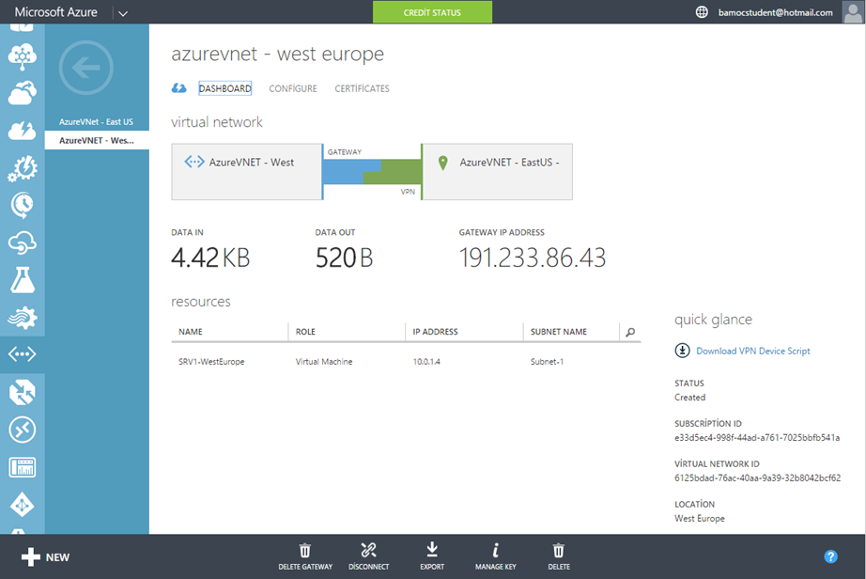
Task: Open the blue help question mark
Action: (x=830, y=556)
